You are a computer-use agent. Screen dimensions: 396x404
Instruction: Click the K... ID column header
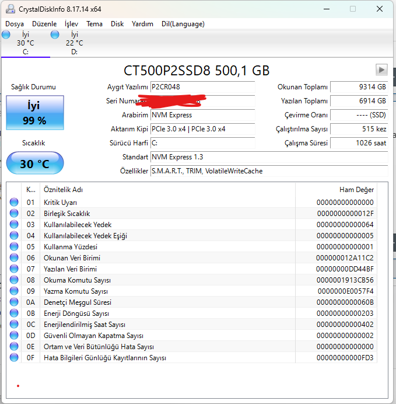point(31,190)
